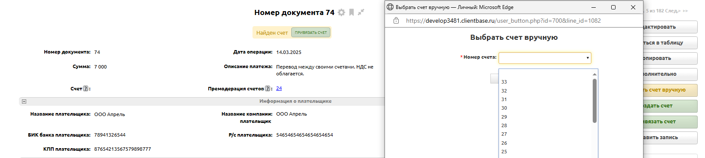Click the bookmark icon beside document title
The height and width of the screenshot is (158, 705).
(351, 12)
